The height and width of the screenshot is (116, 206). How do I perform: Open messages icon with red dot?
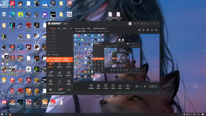point(135,23)
